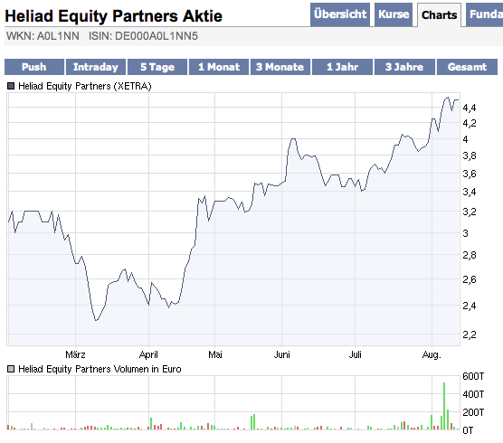
Task: Click the Mai axis label
Action: pyautogui.click(x=215, y=354)
